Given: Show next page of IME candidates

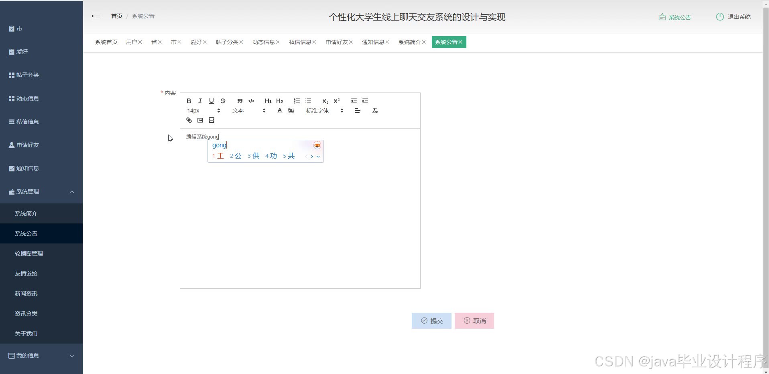Looking at the screenshot, I should [x=312, y=156].
